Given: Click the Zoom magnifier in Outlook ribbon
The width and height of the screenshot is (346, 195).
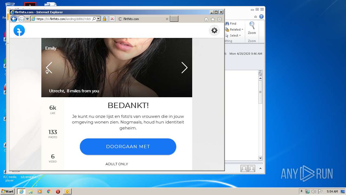Looking at the screenshot, I should pos(252,28).
